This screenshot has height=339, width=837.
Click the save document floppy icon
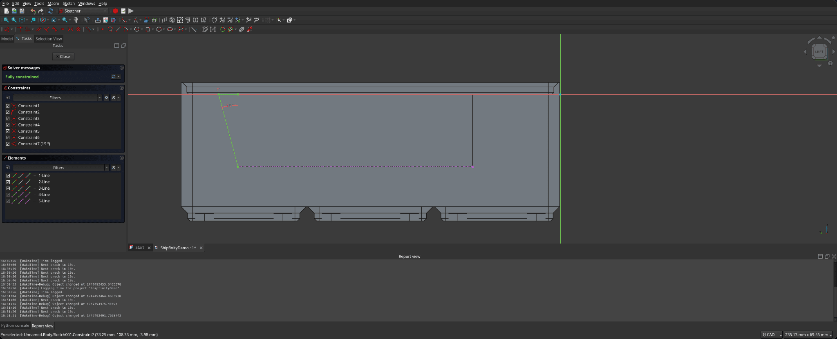(x=22, y=11)
